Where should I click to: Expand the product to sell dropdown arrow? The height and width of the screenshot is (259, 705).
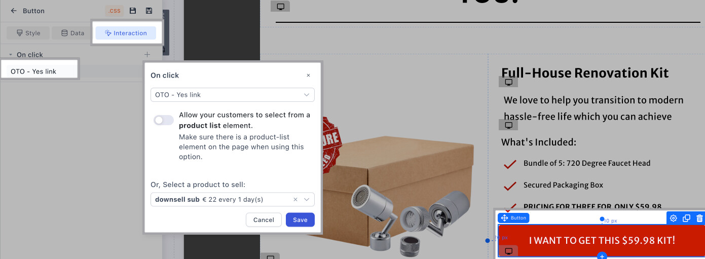(x=307, y=200)
